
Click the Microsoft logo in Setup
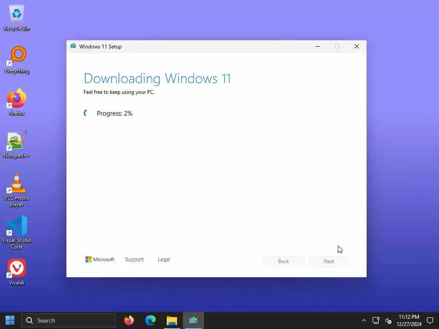(x=99, y=259)
